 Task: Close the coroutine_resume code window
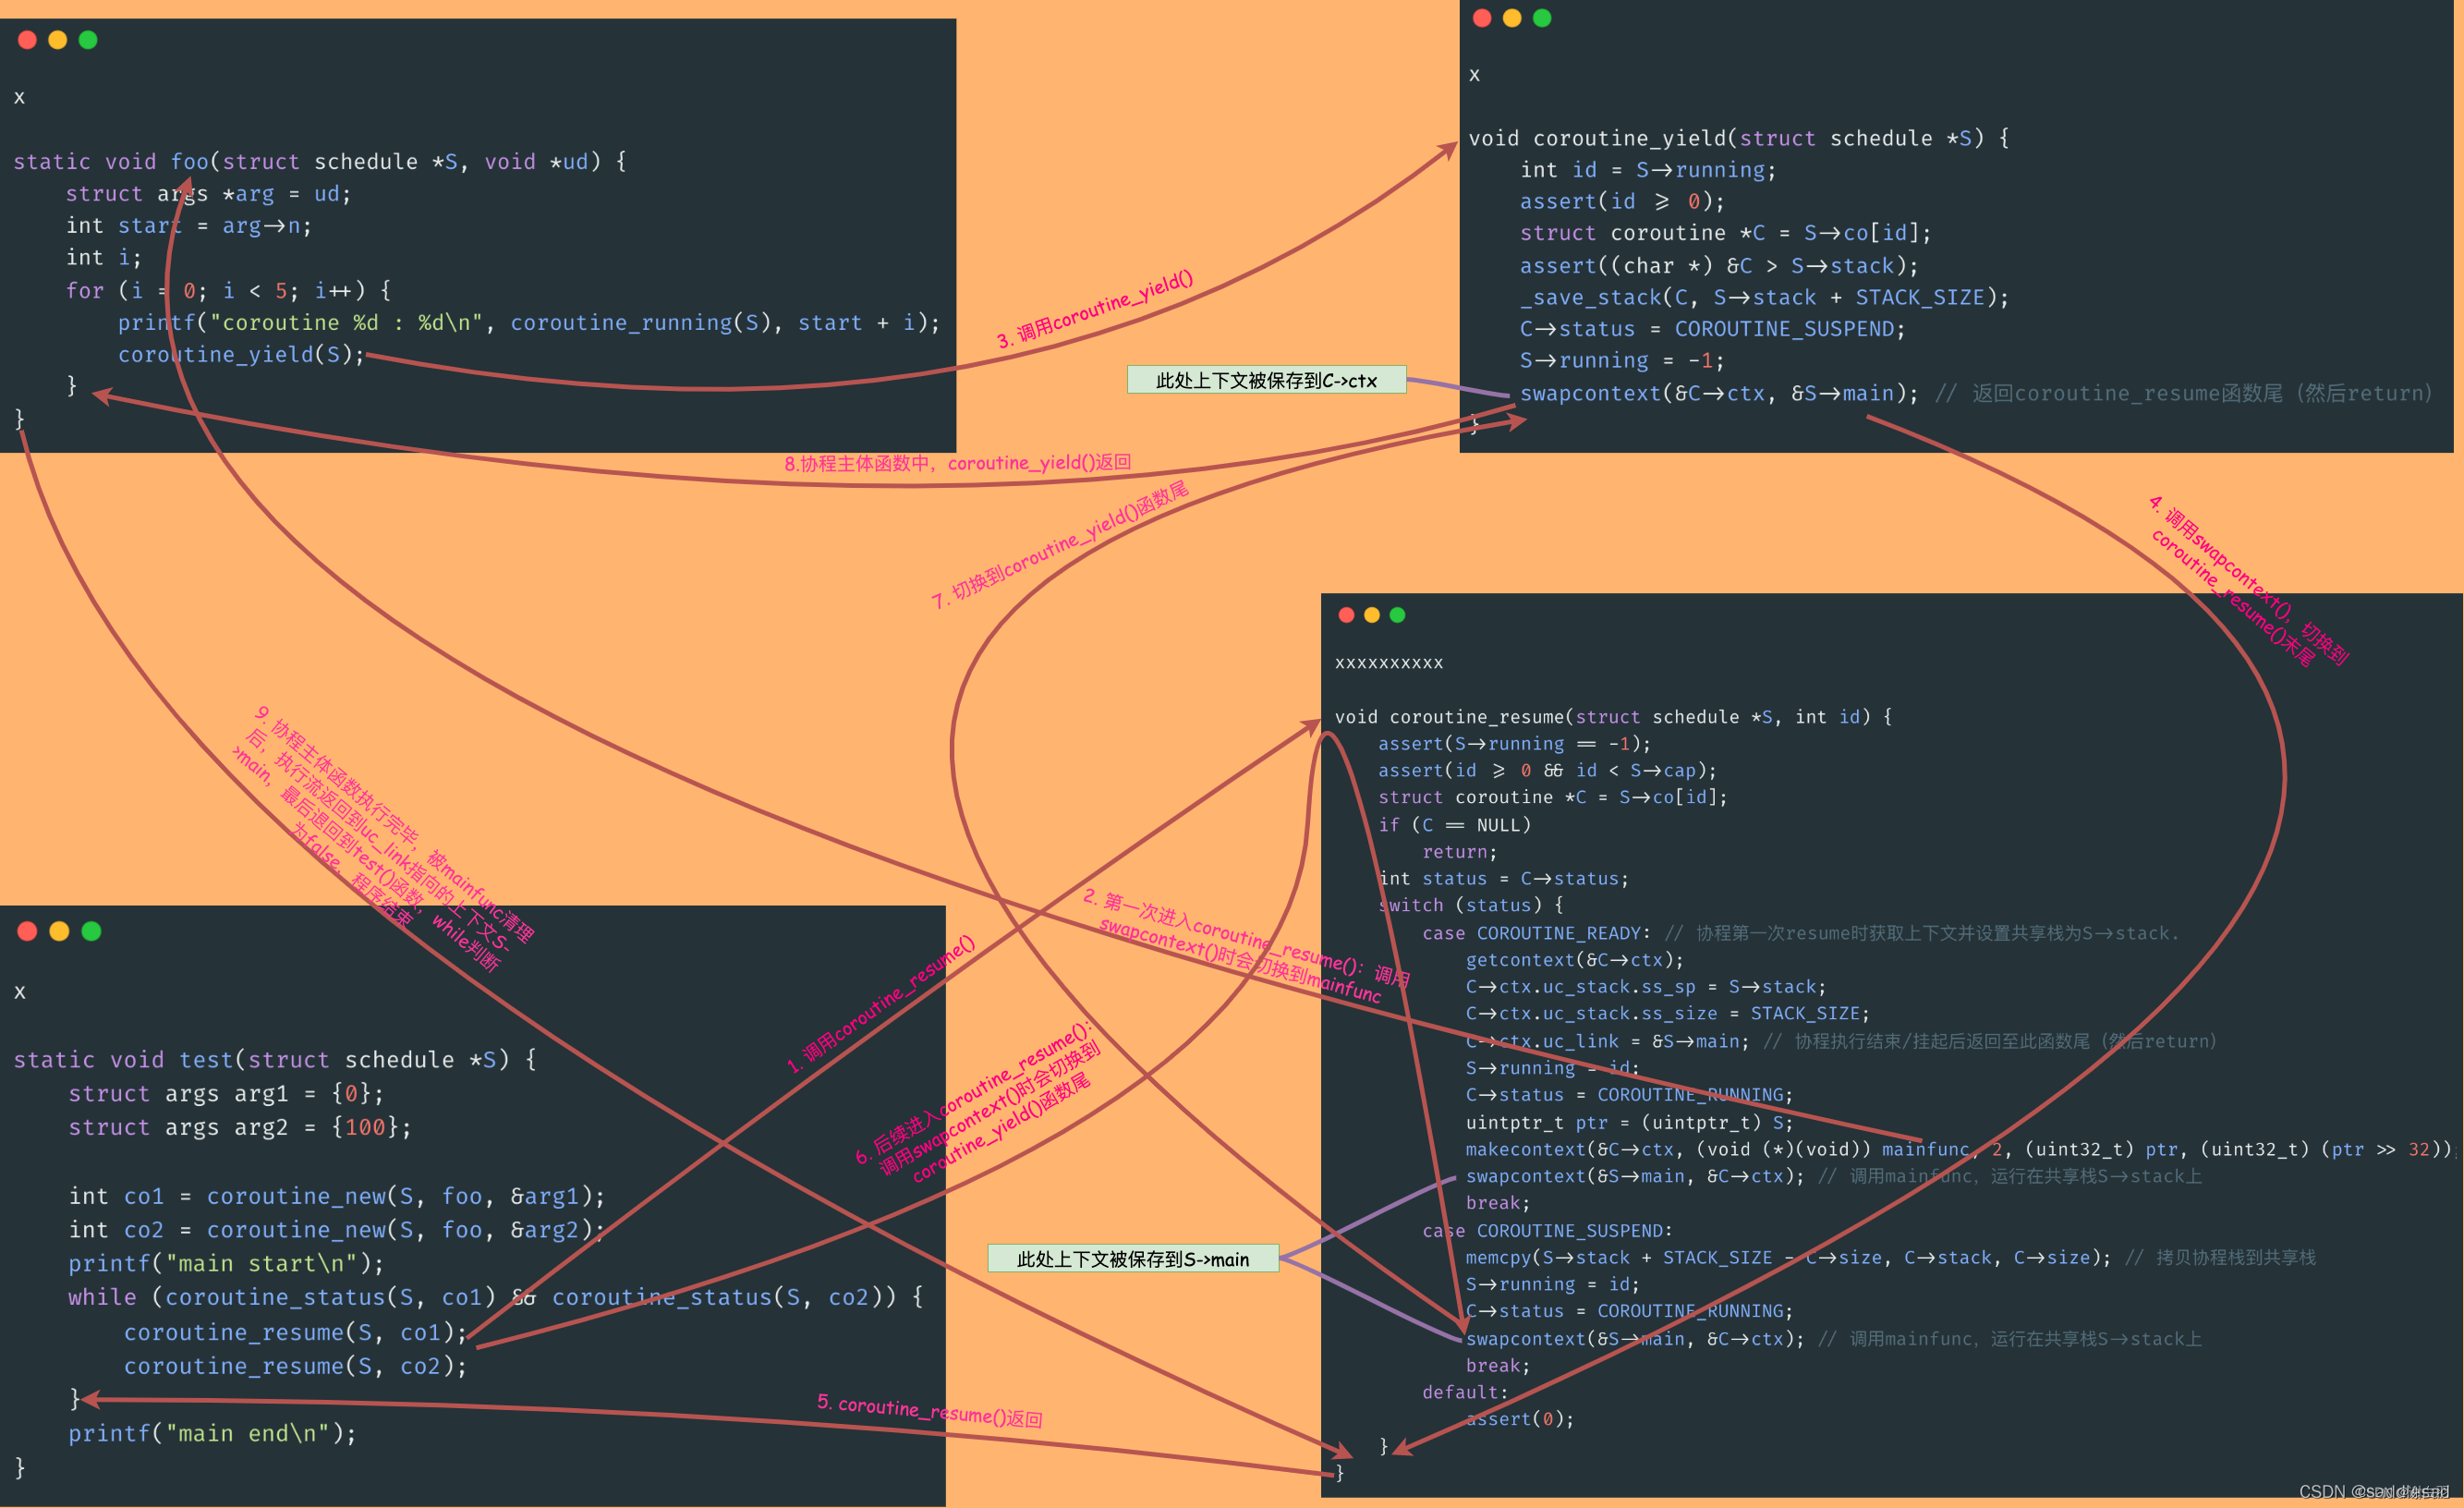1346,615
